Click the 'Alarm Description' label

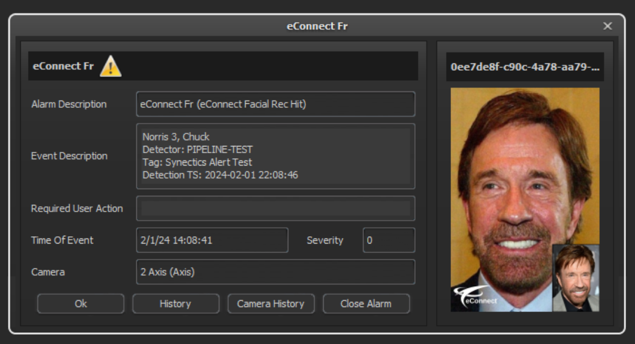[x=69, y=104]
